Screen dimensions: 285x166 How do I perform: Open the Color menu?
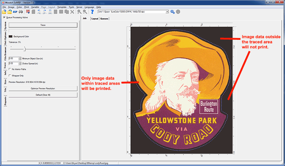(x=19, y=7)
